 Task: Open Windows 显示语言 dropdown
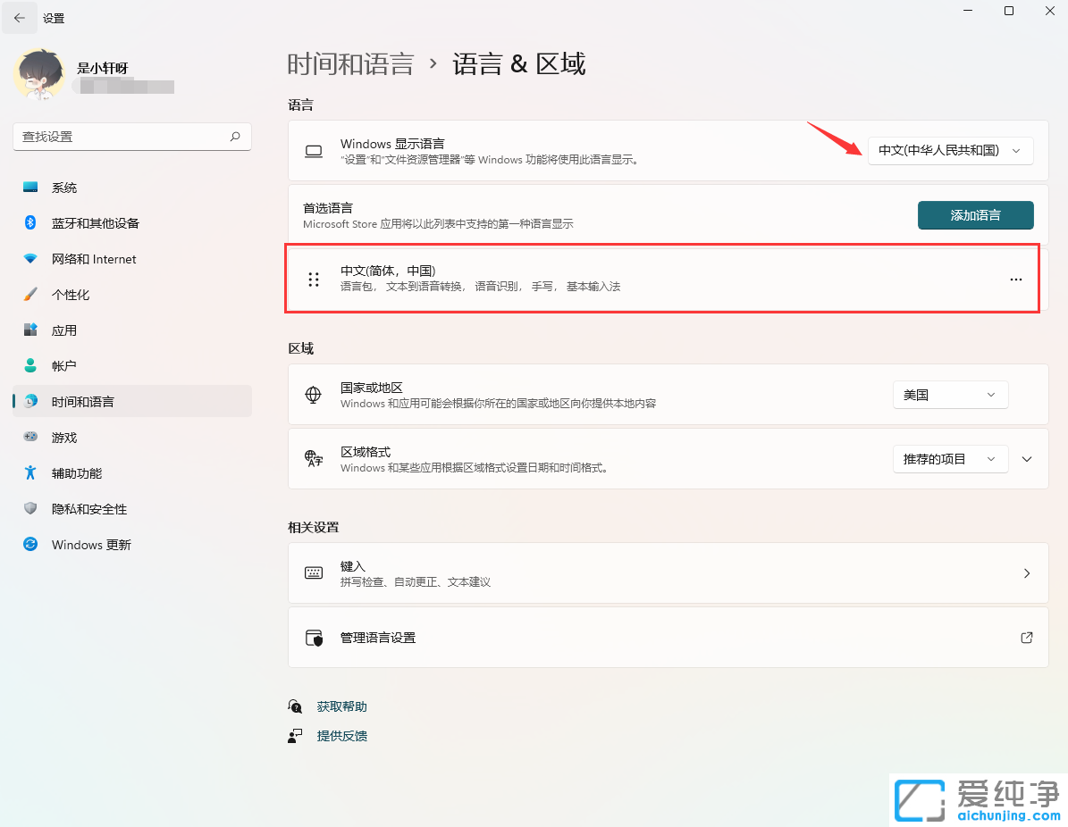950,150
